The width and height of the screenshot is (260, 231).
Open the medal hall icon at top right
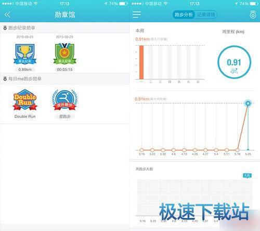253,15
